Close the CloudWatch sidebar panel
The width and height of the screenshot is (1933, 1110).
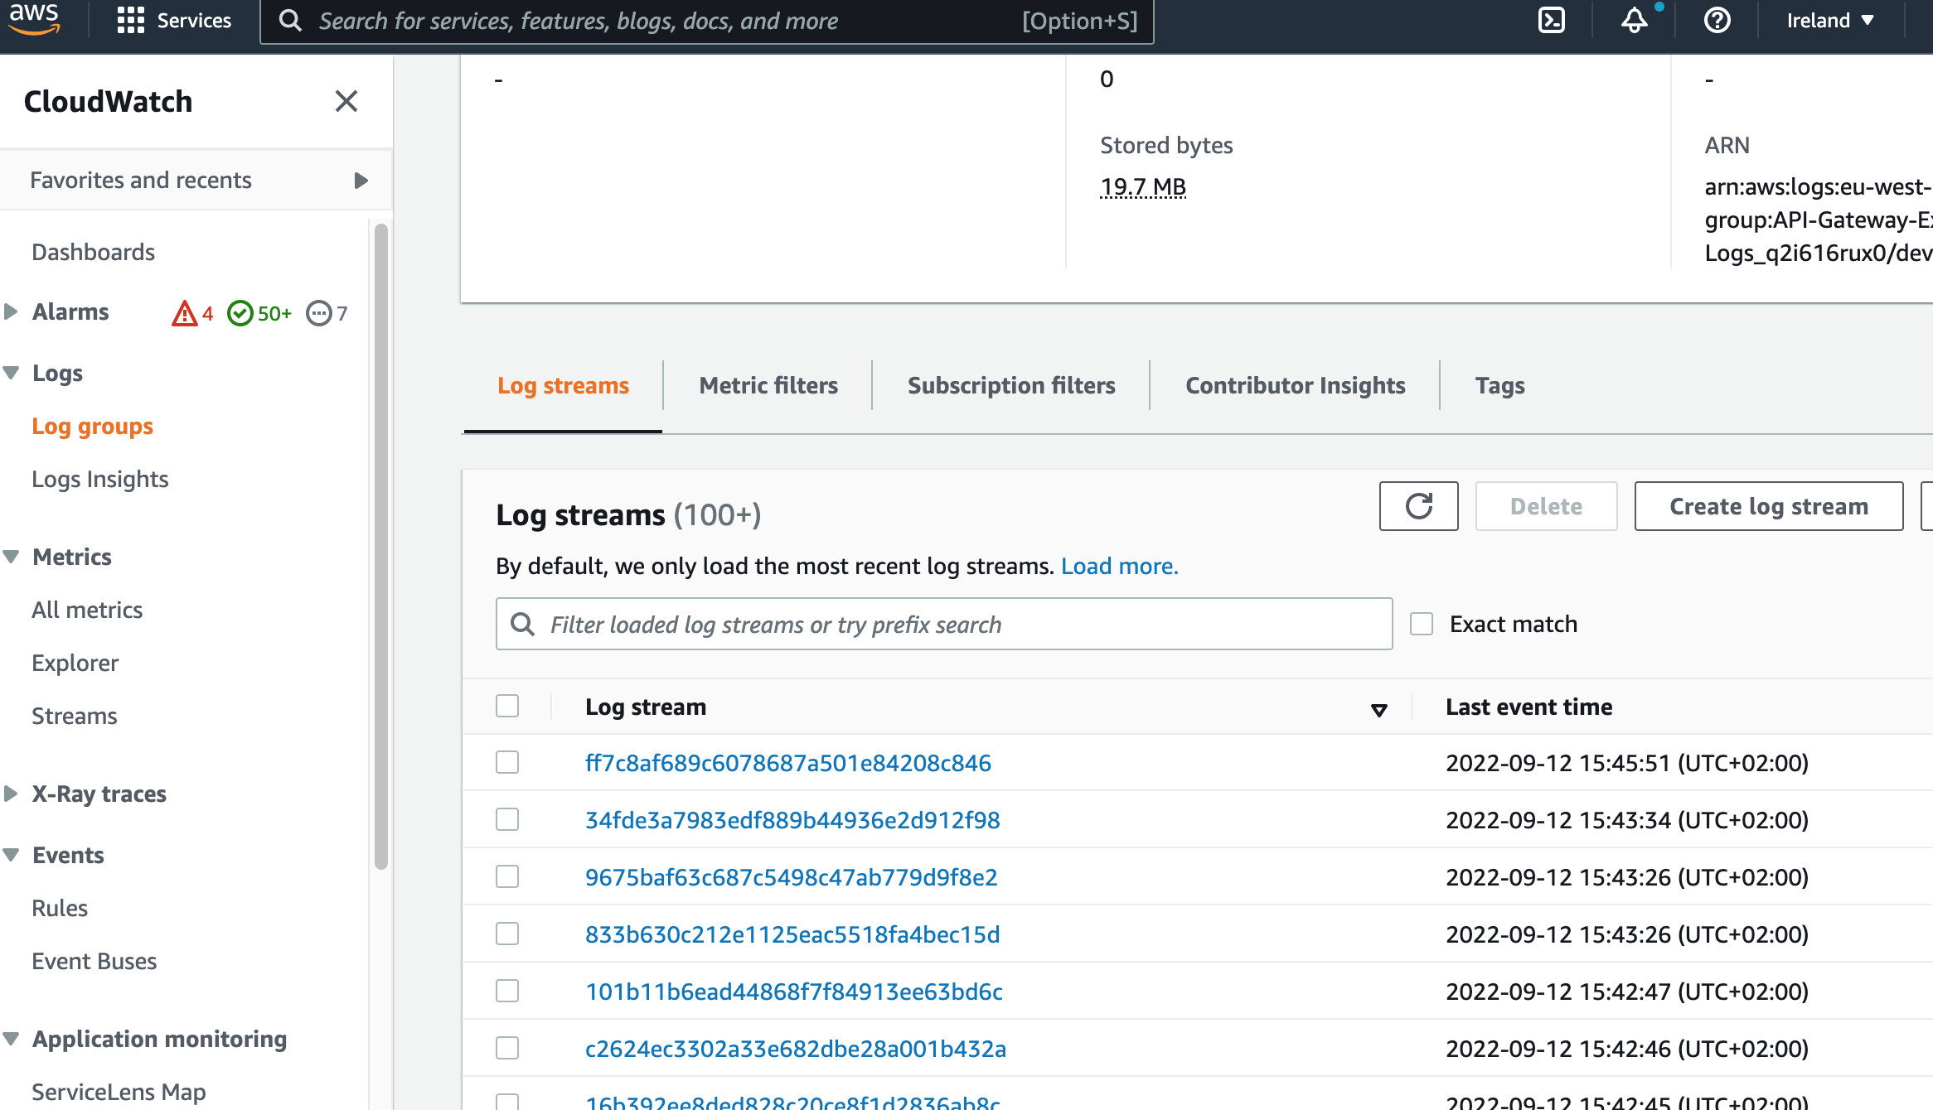pos(346,101)
